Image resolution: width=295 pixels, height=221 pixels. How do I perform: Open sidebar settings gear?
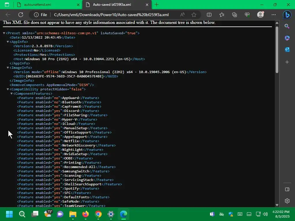pos(287,201)
